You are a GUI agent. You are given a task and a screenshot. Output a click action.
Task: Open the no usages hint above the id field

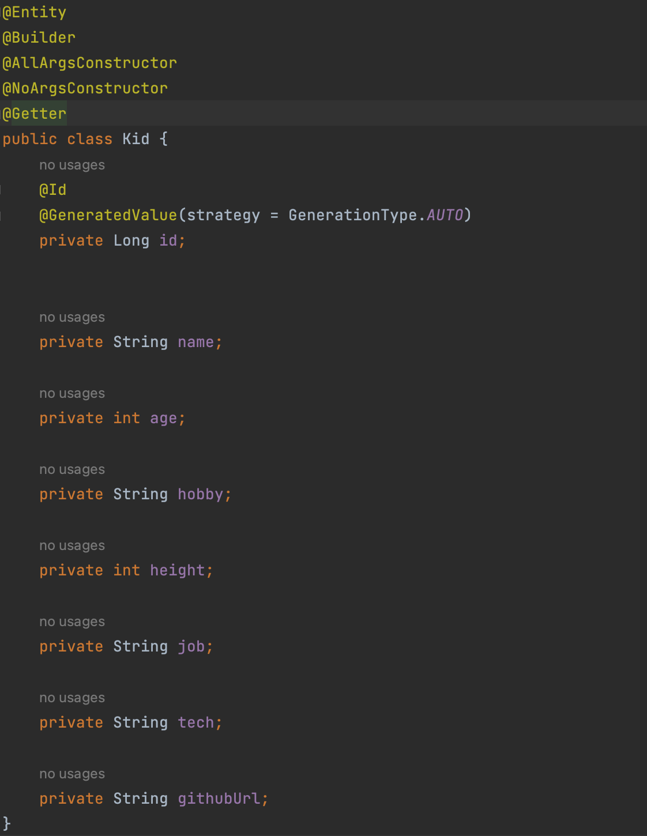72,165
